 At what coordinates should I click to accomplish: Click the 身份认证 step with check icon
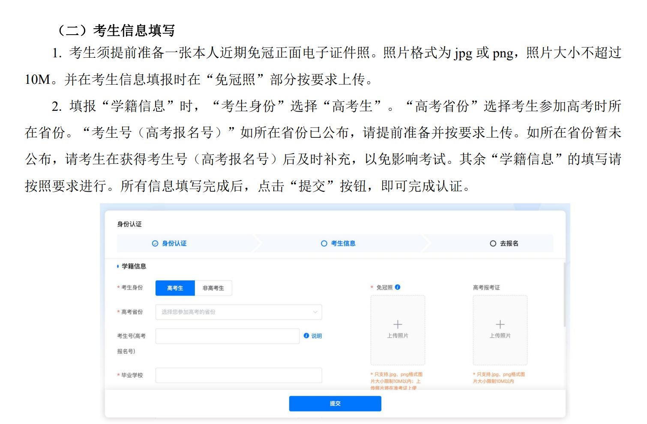click(x=170, y=243)
